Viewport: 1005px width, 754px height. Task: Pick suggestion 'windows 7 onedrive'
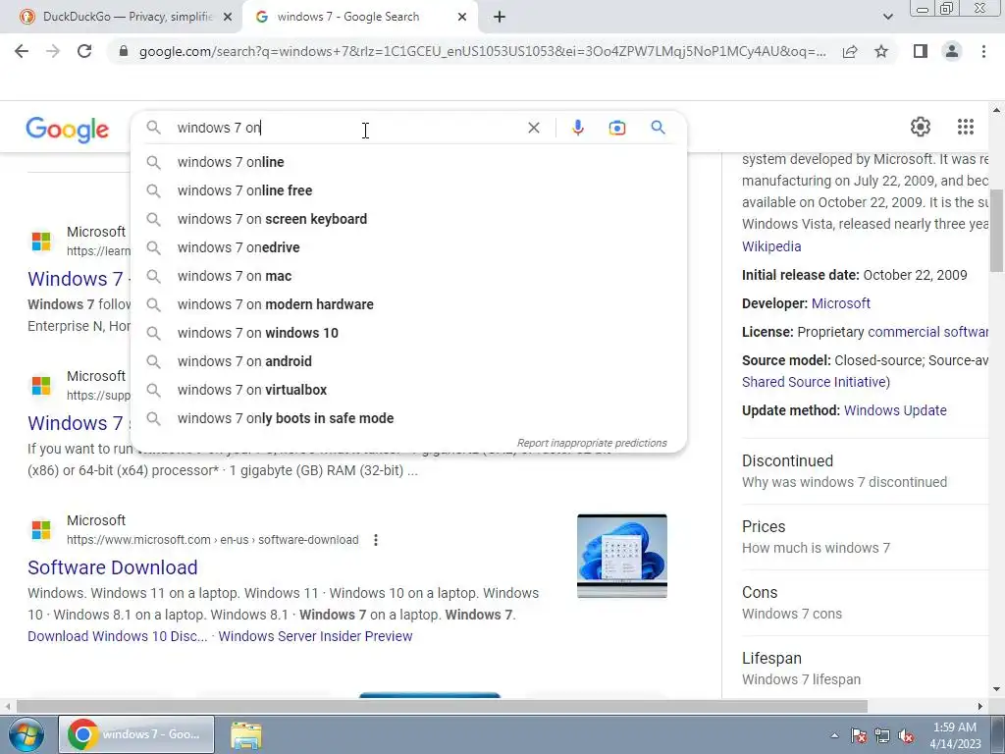[x=408, y=247]
